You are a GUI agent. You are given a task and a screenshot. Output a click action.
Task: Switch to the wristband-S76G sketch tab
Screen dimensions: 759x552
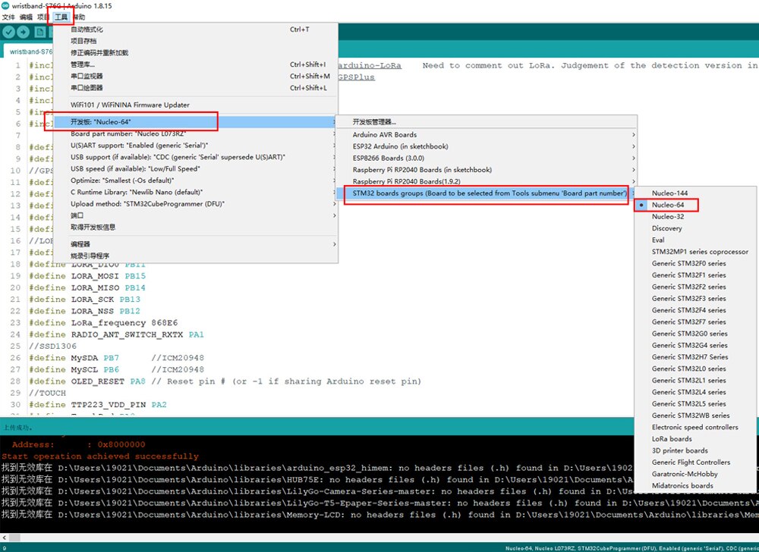click(30, 52)
